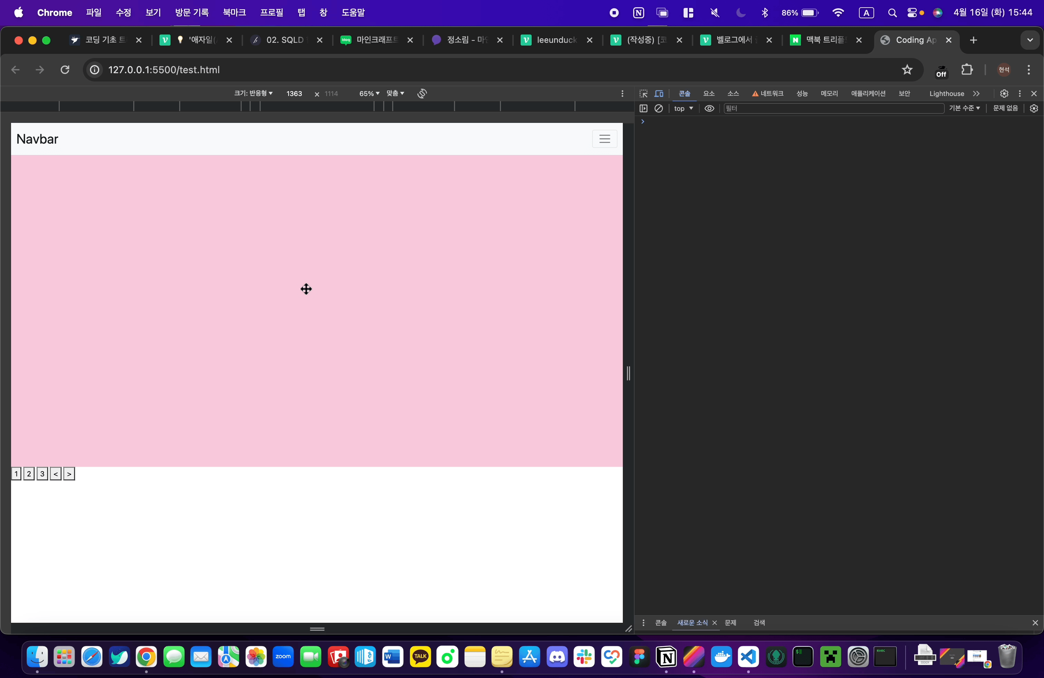Show the console sidebar panel icon
The width and height of the screenshot is (1044, 678).
tap(643, 108)
